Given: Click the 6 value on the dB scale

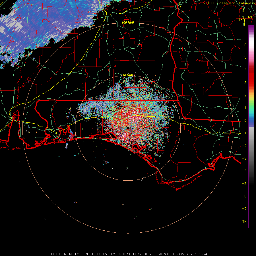Looking at the screenshot, I should [x=245, y=45].
